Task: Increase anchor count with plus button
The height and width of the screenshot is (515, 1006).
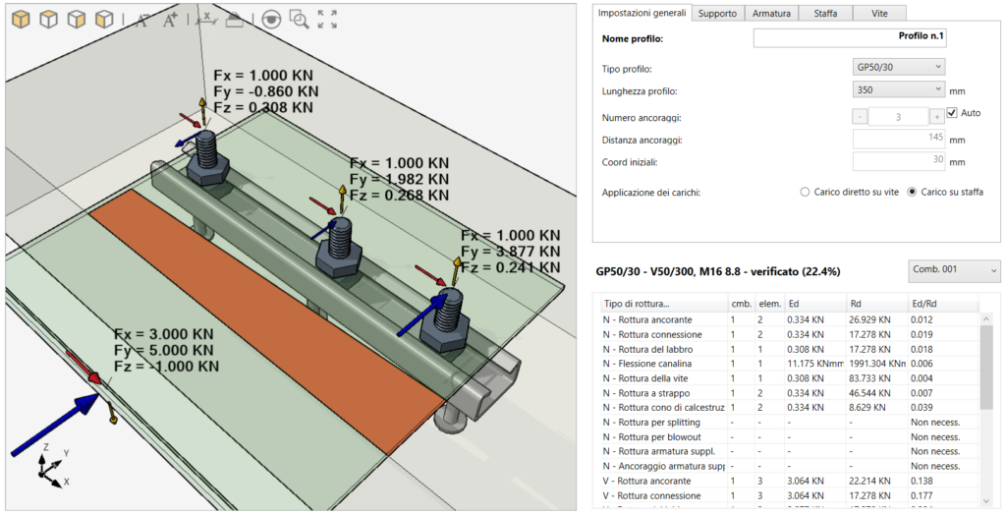Action: (936, 117)
